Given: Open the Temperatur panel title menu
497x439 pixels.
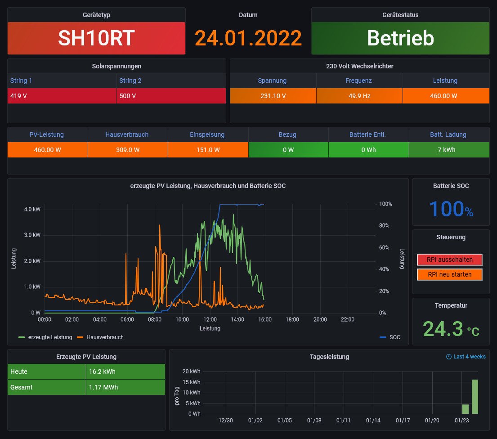Looking at the screenshot, I should pyautogui.click(x=451, y=305).
